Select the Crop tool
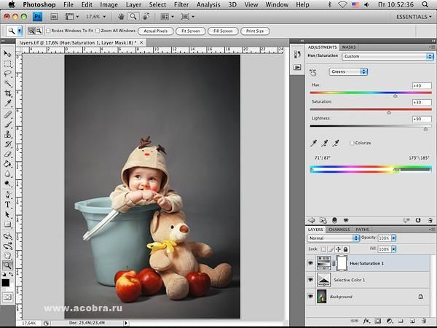Viewport: 437px width, 328px height. 8,93
